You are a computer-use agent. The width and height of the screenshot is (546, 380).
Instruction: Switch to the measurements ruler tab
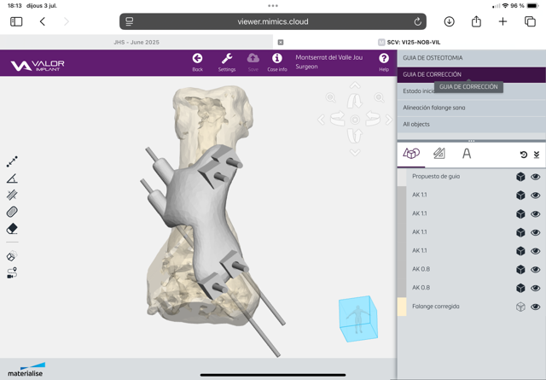pyautogui.click(x=439, y=154)
